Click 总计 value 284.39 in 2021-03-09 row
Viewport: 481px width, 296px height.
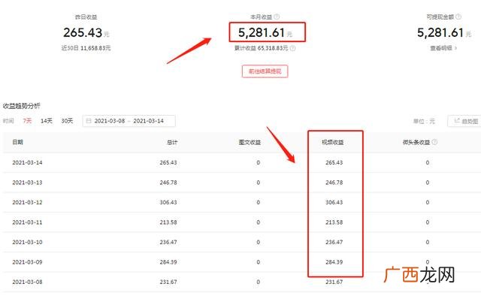tap(168, 262)
